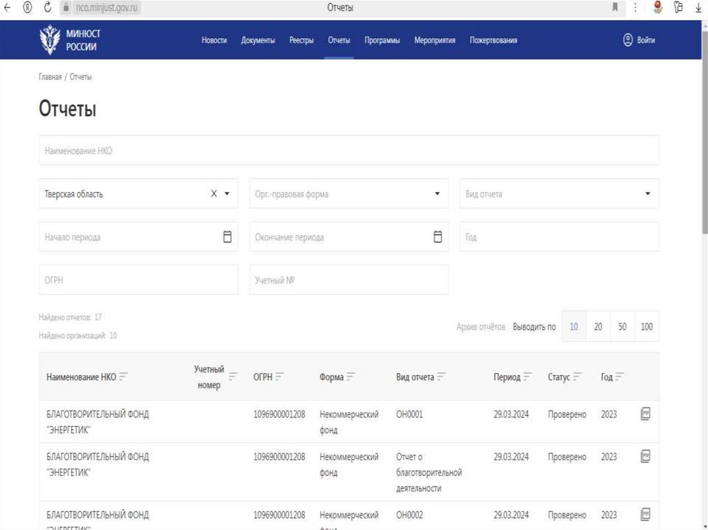708x530 pixels.
Task: Open the Архив отчётов link
Action: [481, 327]
